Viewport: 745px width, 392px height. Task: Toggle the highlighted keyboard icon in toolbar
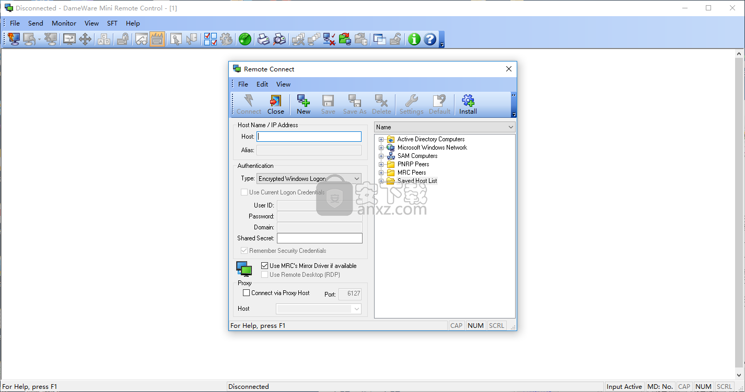[x=157, y=39]
